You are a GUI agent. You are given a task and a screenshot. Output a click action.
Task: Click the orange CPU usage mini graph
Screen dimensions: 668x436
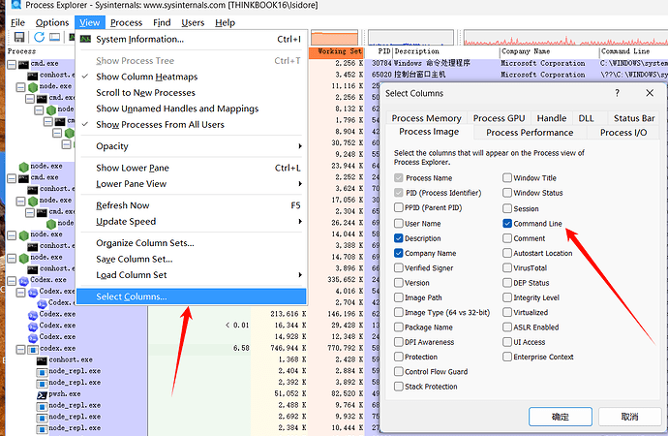coord(334,38)
